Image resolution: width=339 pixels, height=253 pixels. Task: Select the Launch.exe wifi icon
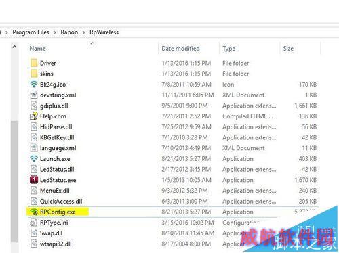tap(34, 159)
